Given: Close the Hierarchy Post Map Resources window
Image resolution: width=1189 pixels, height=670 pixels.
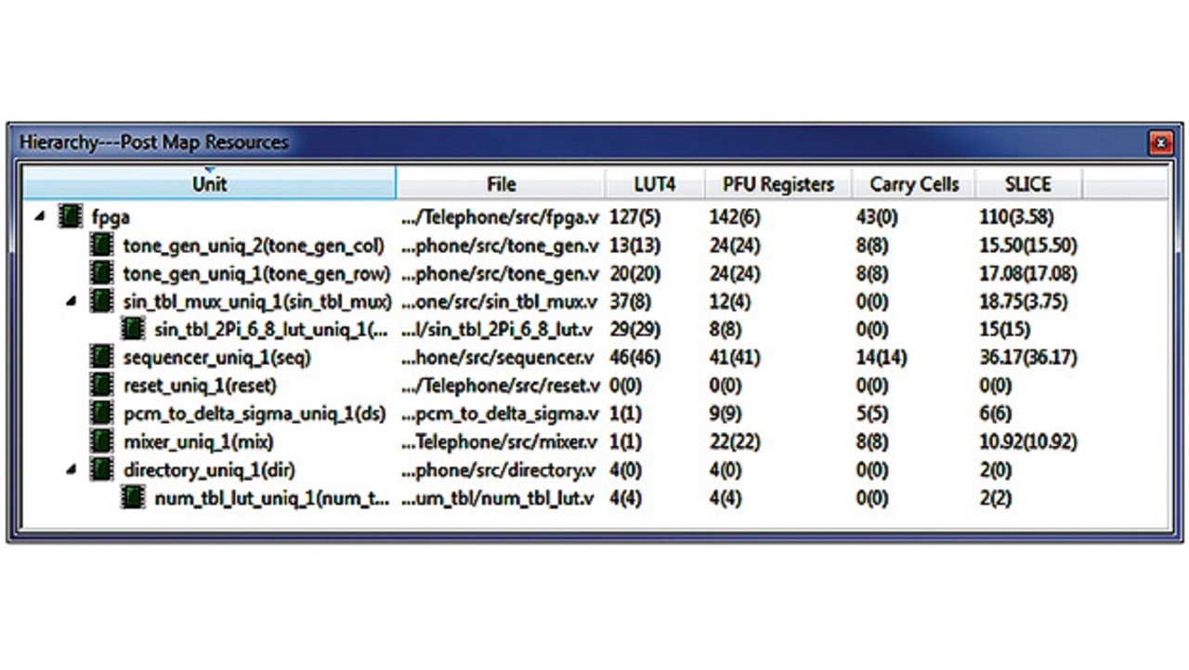Looking at the screenshot, I should [1160, 143].
